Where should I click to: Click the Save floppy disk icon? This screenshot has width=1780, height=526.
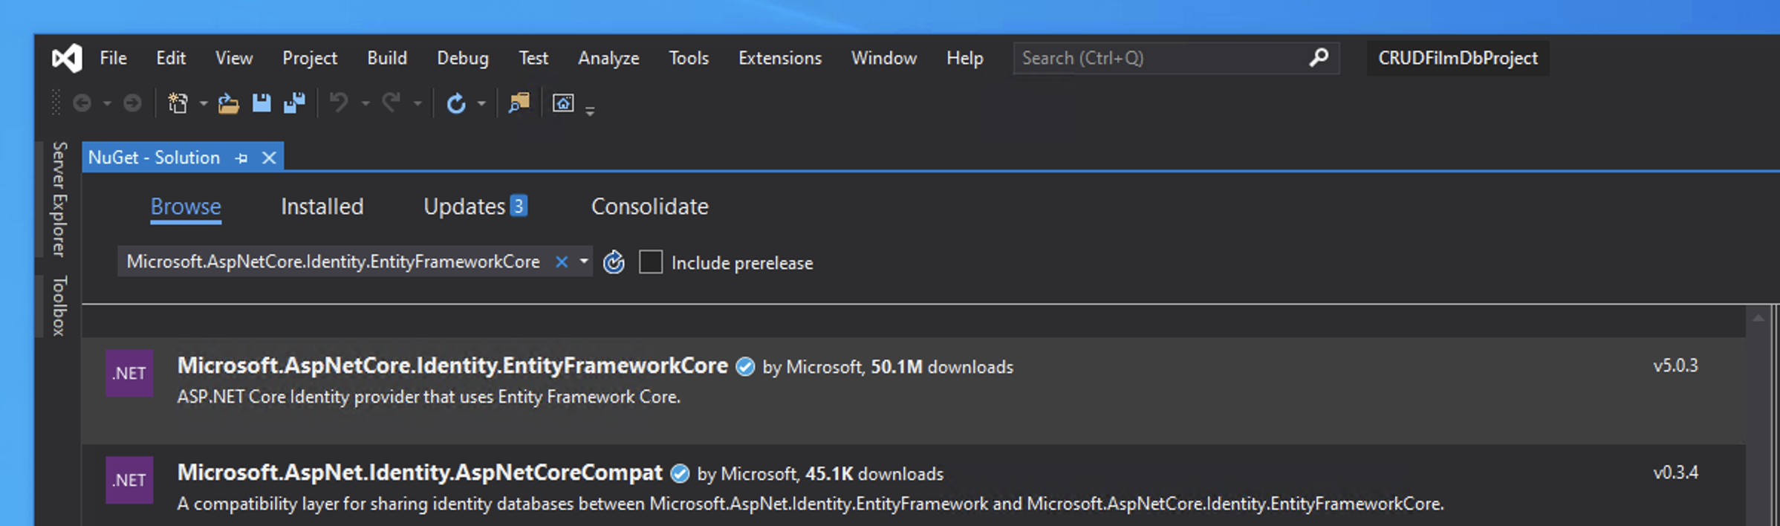pyautogui.click(x=262, y=103)
